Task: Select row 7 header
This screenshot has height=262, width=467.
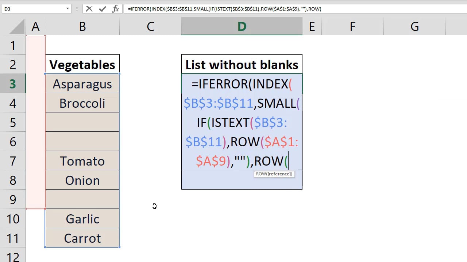Action: click(13, 161)
